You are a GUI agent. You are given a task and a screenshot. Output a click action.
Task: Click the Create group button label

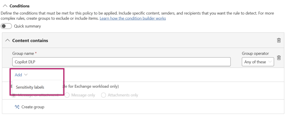[x=33, y=107]
